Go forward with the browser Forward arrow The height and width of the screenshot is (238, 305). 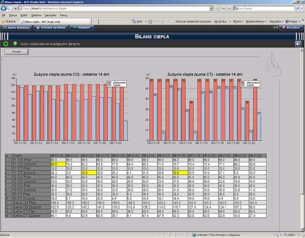point(11,8)
